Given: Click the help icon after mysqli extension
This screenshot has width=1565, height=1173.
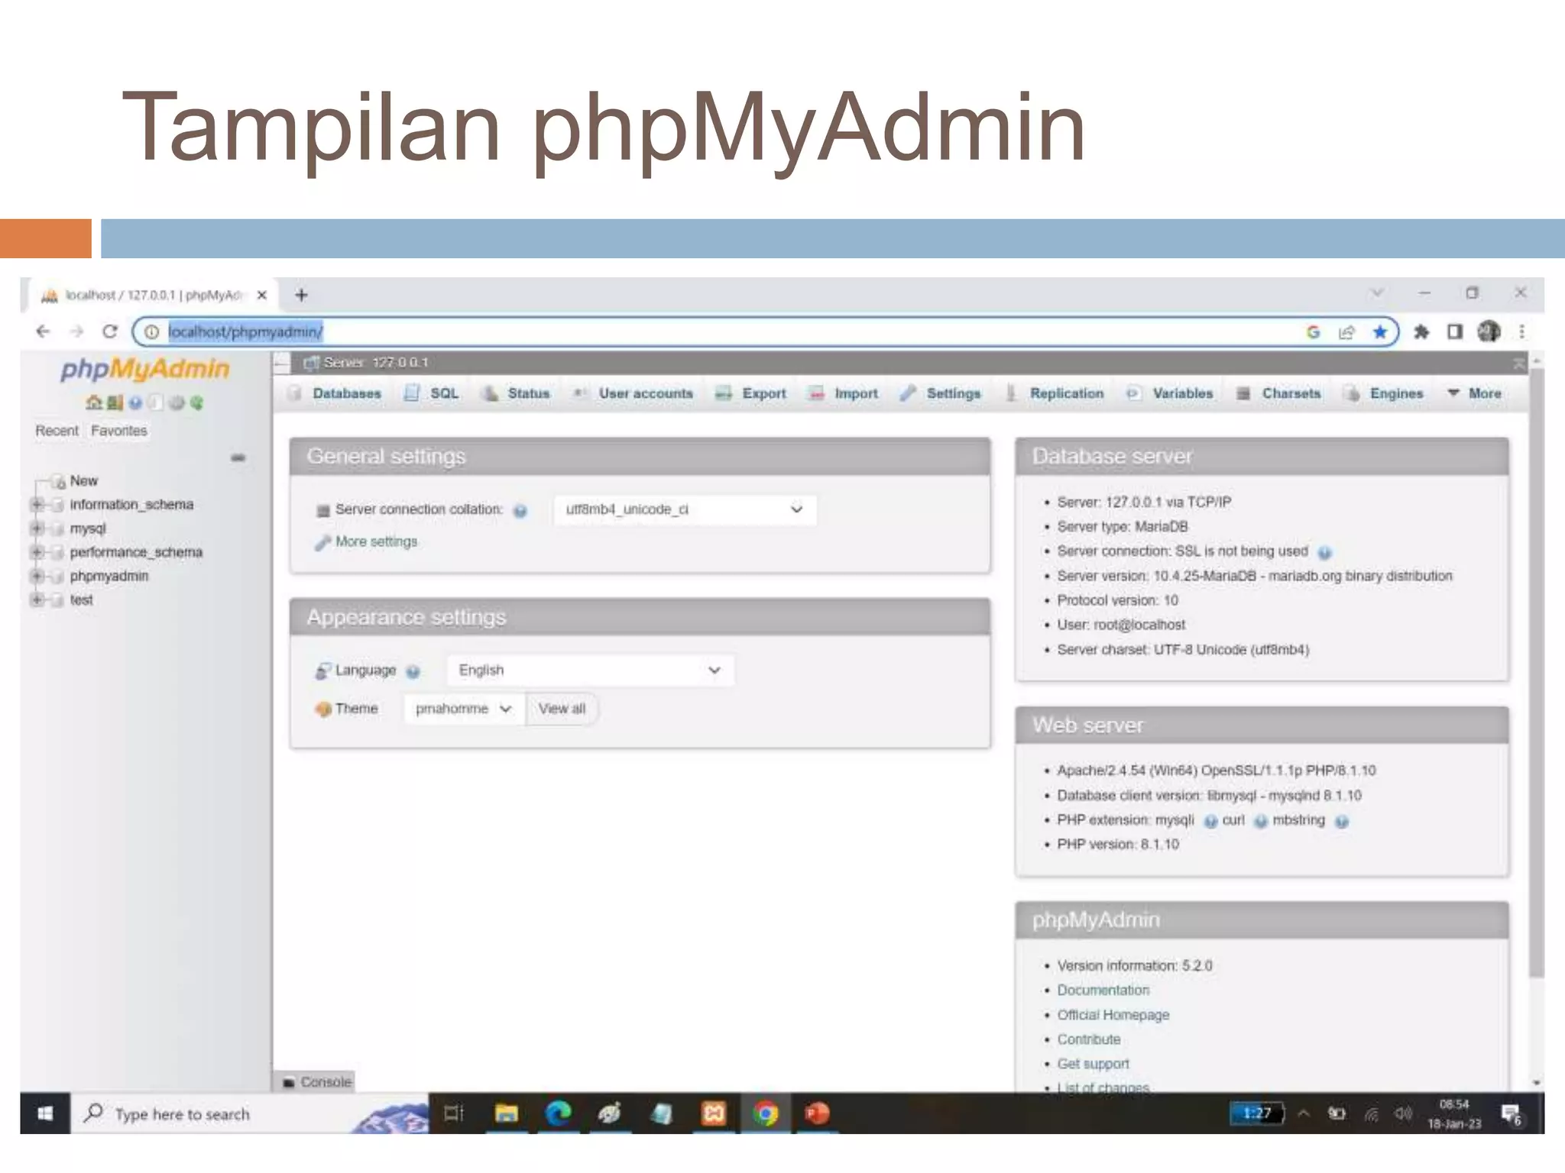Looking at the screenshot, I should pos(1210,821).
